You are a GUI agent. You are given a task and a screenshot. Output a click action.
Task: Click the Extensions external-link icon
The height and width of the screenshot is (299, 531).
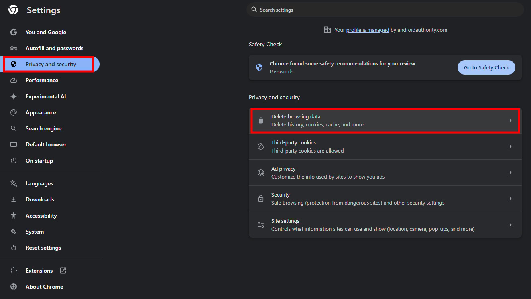[63, 271]
